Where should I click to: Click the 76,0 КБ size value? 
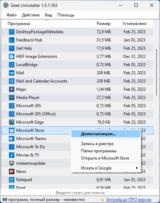(x=103, y=122)
